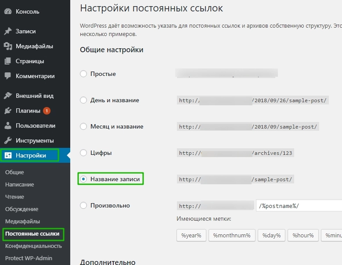Image resolution: width=342 pixels, height=265 pixels.
Task: Click the Страницы pages icon
Action: 8,61
